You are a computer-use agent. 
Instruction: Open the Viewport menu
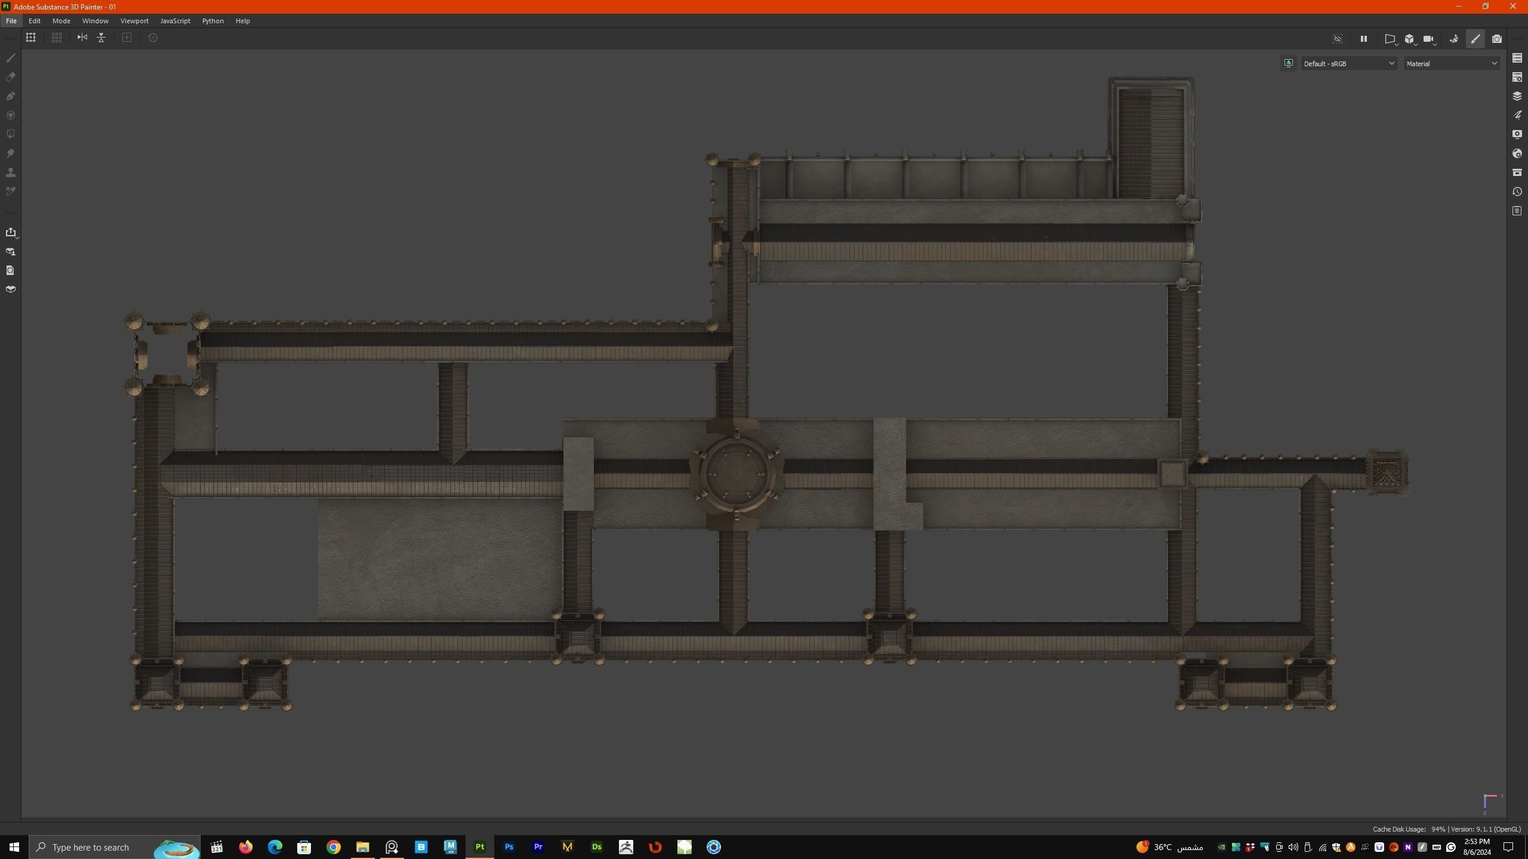coord(134,21)
